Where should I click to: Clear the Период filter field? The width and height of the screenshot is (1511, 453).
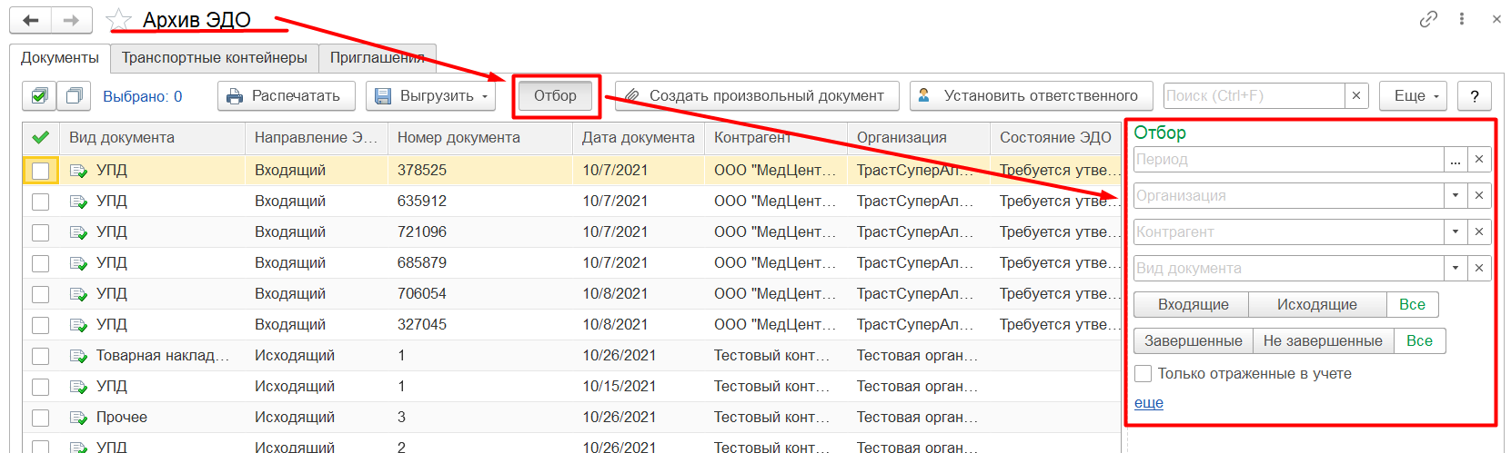1479,159
